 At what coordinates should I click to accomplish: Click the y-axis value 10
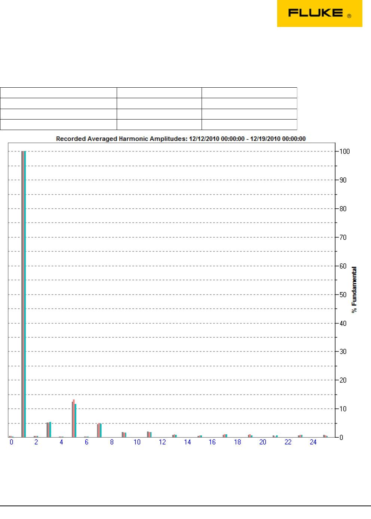click(x=343, y=409)
